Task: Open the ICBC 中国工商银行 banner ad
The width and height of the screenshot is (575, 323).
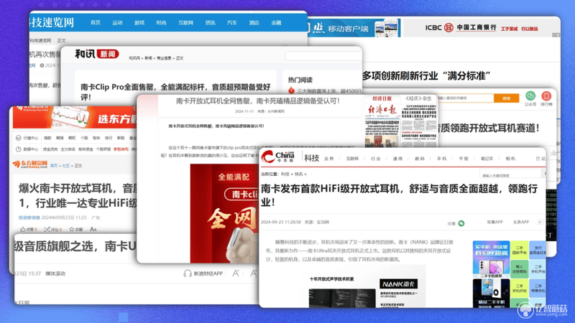Action: pyautogui.click(x=481, y=28)
